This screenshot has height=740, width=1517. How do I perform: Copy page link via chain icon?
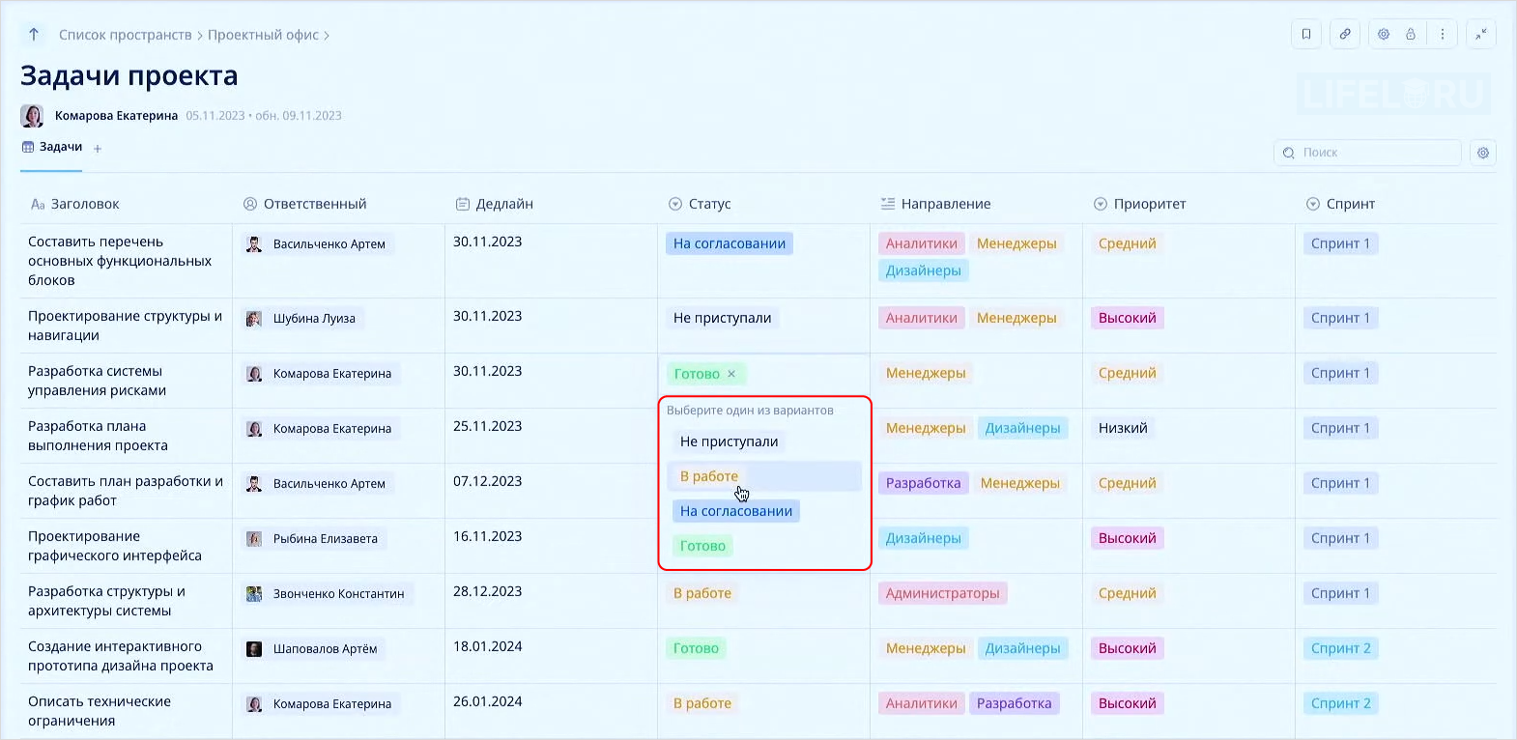pyautogui.click(x=1345, y=34)
